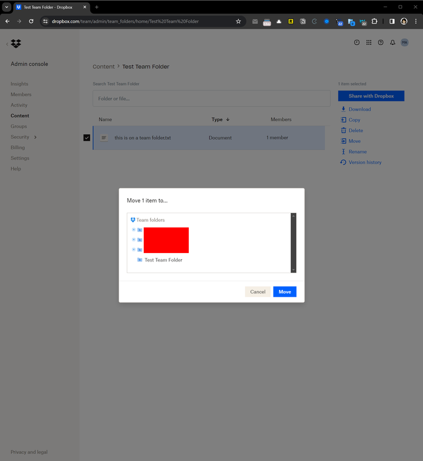Click folder tree scrollbar down arrow
This screenshot has height=461, width=423.
(294, 270)
